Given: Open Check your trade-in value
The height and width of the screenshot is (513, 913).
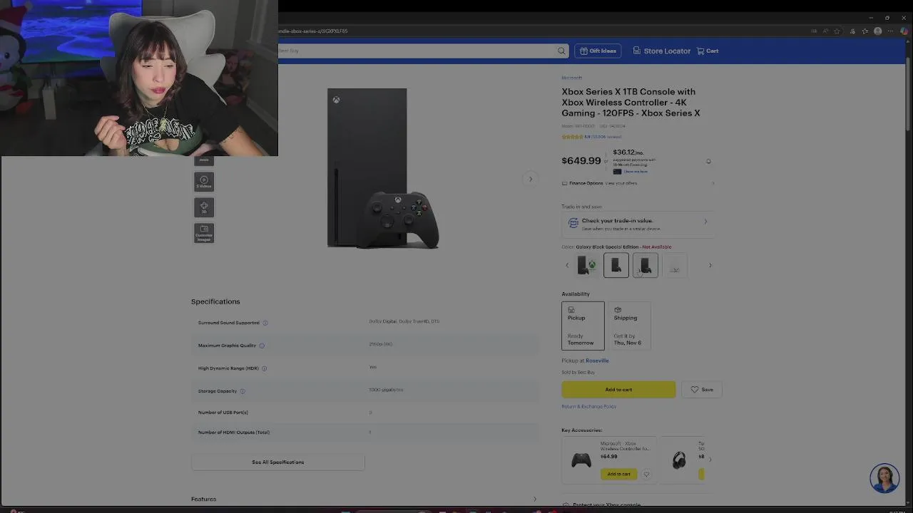Looking at the screenshot, I should tap(638, 224).
